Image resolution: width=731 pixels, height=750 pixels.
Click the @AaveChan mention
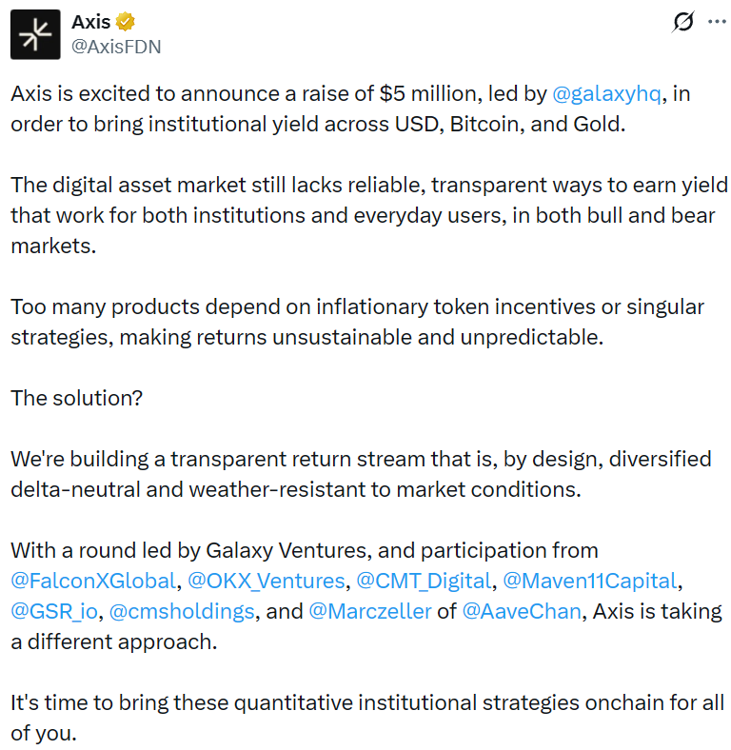[521, 611]
